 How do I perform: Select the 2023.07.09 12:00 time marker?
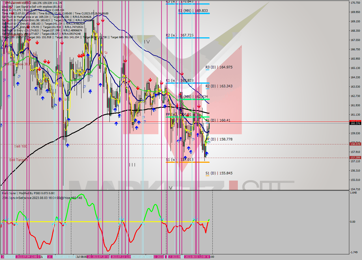(x=28, y=257)
